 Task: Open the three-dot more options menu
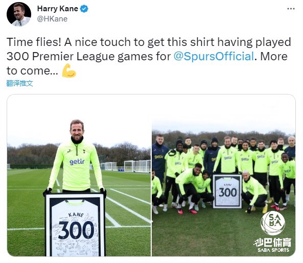point(291,9)
